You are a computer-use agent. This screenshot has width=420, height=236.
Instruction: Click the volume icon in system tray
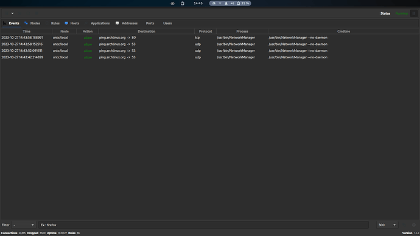pyautogui.click(x=233, y=3)
